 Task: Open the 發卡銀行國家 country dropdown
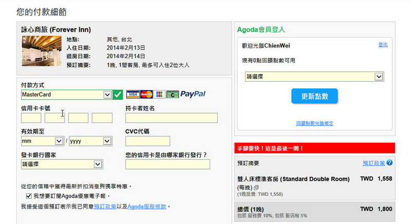(62, 164)
